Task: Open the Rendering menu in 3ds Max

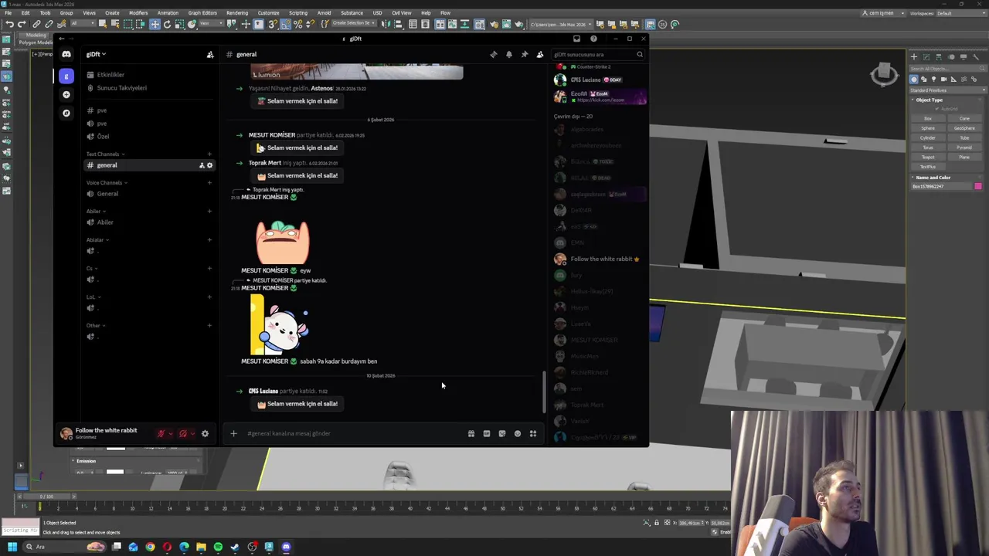Action: coord(237,13)
